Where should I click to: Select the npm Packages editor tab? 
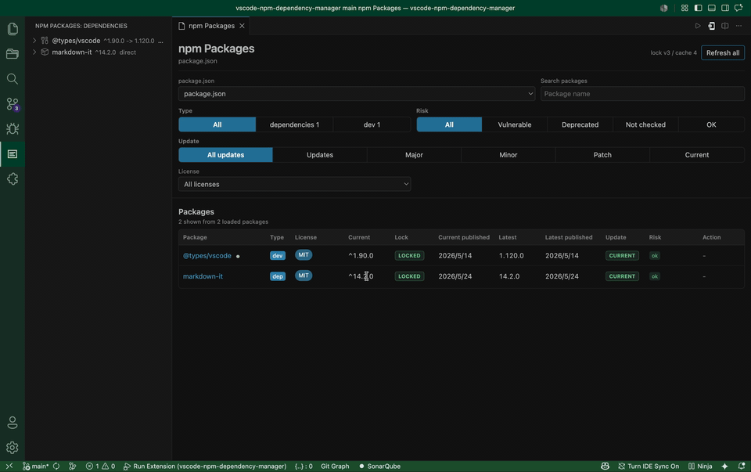pyautogui.click(x=210, y=26)
